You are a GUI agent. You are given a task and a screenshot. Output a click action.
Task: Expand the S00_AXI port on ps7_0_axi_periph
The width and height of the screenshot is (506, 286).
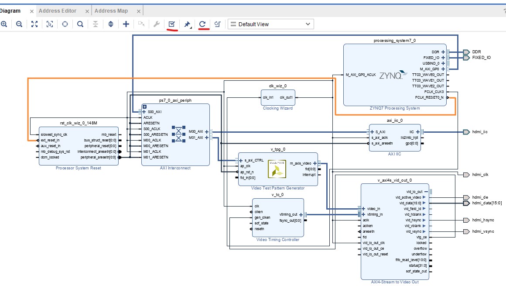point(144,112)
